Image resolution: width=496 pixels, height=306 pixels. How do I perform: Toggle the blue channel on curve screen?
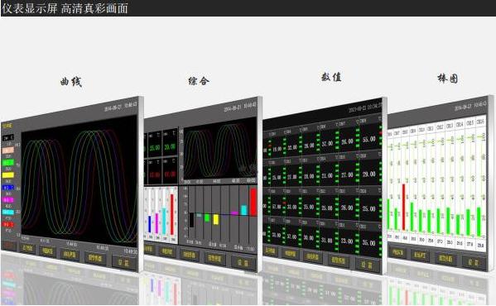click(8, 187)
